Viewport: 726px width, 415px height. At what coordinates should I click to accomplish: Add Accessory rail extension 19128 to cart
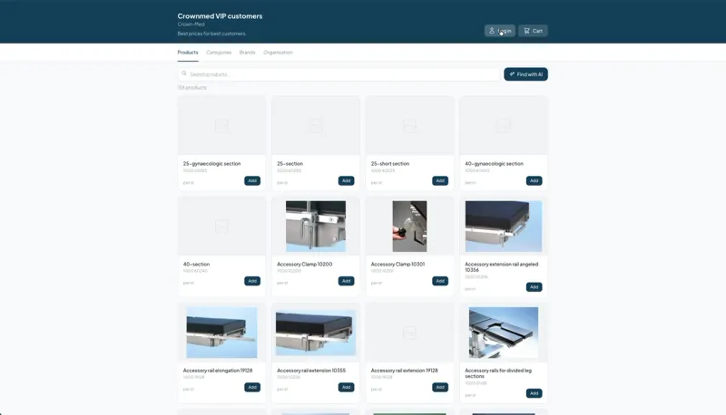(x=440, y=387)
